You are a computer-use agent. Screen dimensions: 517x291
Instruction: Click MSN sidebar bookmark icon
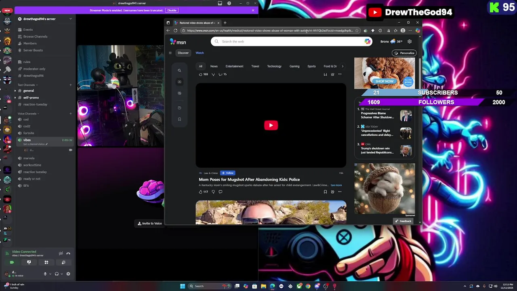pos(179,119)
